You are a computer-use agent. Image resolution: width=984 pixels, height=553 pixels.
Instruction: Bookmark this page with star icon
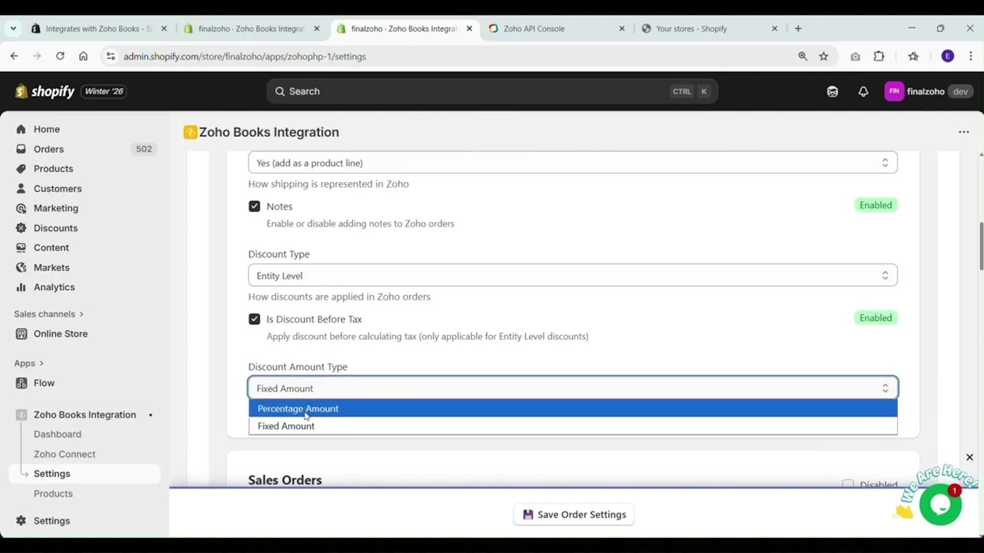[823, 56]
